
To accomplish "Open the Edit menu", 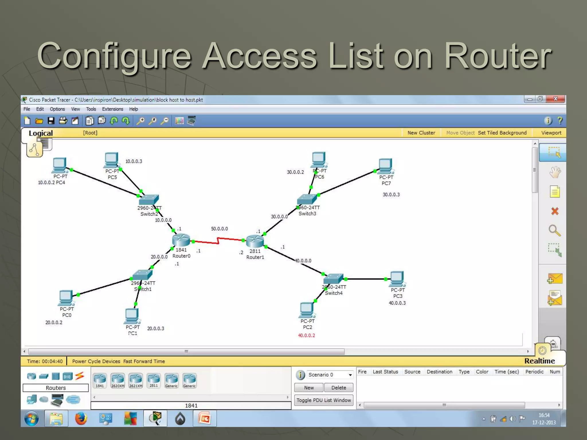I will pyautogui.click(x=40, y=109).
